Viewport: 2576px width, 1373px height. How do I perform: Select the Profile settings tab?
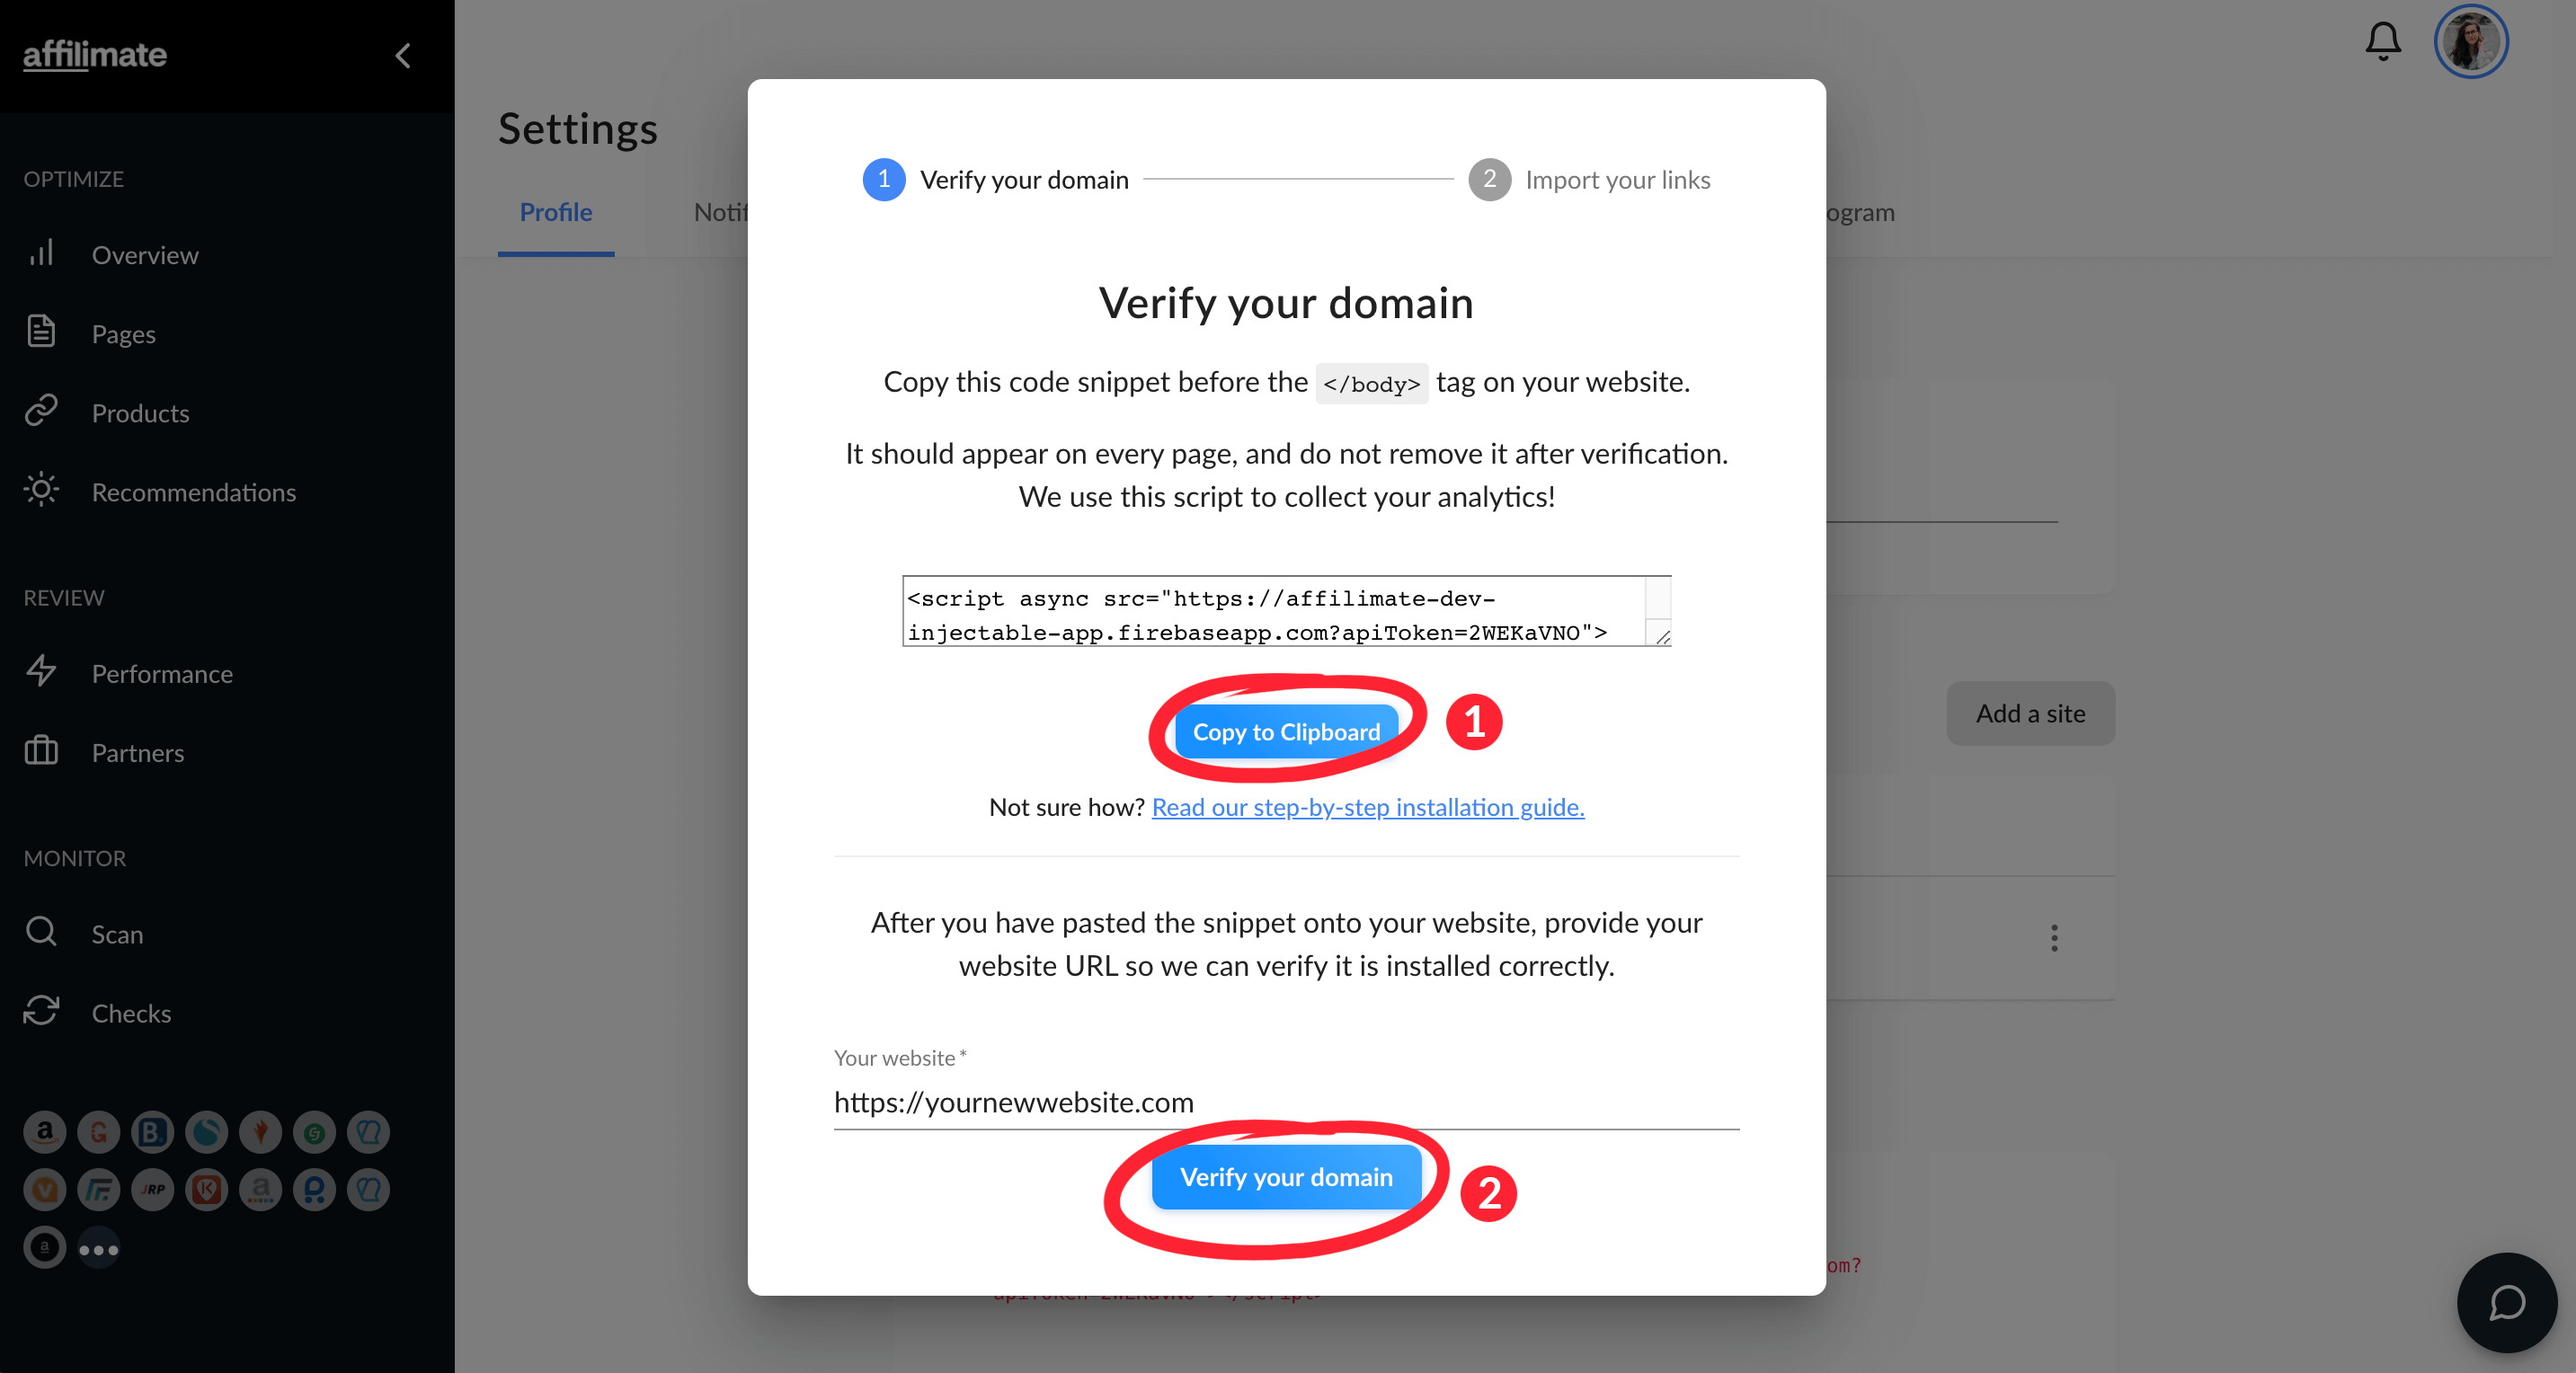pos(556,212)
